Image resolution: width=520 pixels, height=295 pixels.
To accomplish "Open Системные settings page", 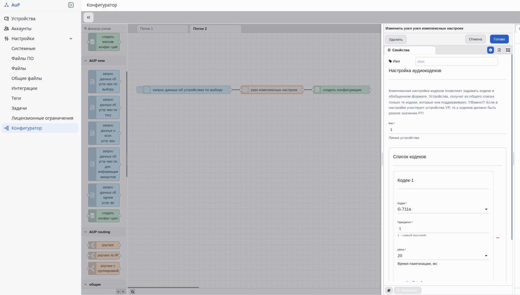I will click(x=23, y=48).
